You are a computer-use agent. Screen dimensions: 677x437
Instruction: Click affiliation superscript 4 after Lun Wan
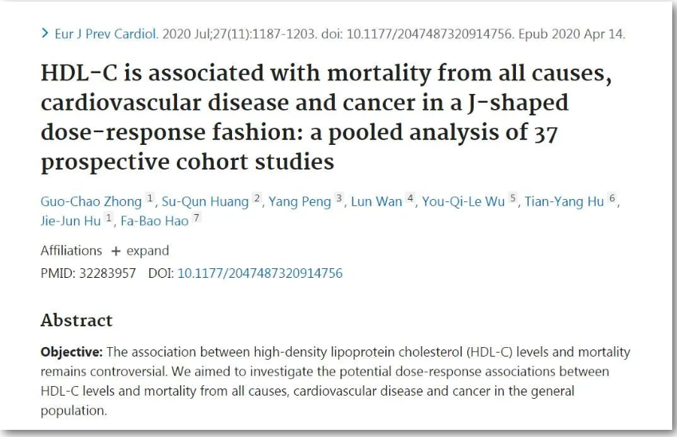click(x=410, y=198)
